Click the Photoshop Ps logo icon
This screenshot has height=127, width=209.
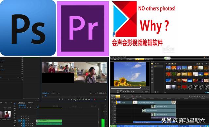(x=28, y=28)
